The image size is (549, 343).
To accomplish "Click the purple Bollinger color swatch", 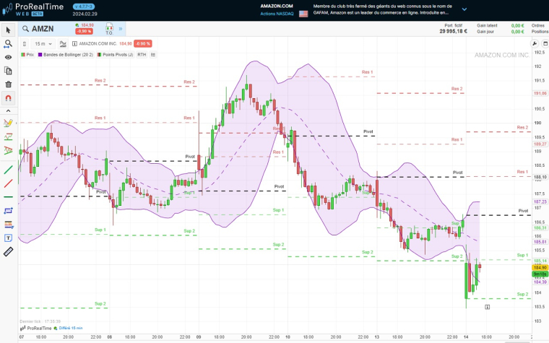I will [40, 54].
